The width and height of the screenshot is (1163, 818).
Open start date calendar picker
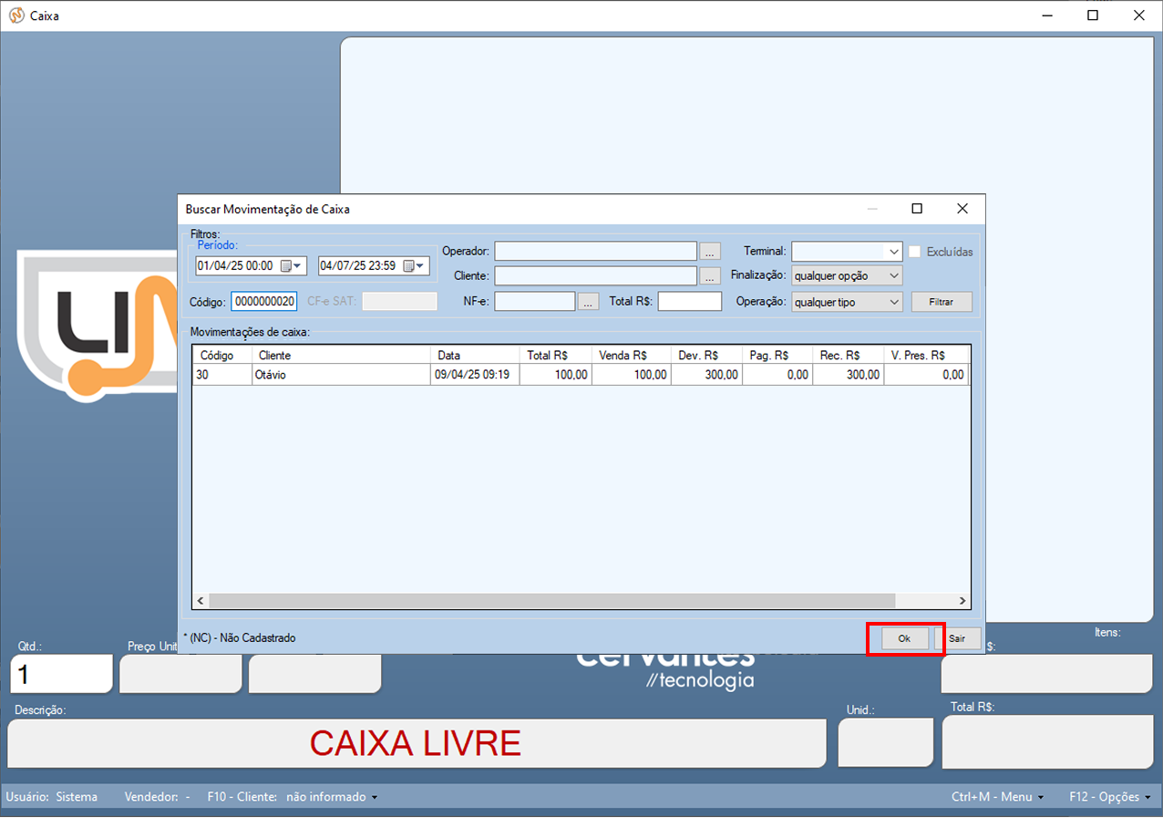(x=291, y=266)
